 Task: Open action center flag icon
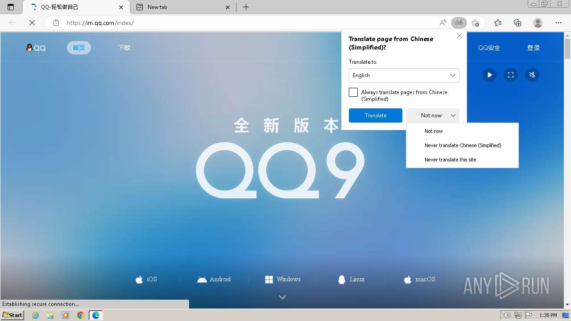coord(528,315)
